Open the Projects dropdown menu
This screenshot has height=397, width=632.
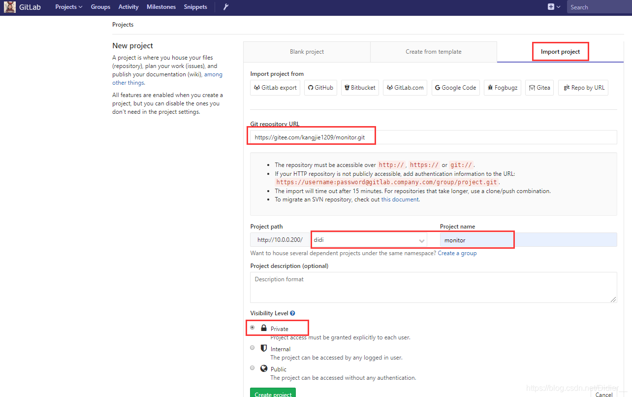pyautogui.click(x=69, y=7)
